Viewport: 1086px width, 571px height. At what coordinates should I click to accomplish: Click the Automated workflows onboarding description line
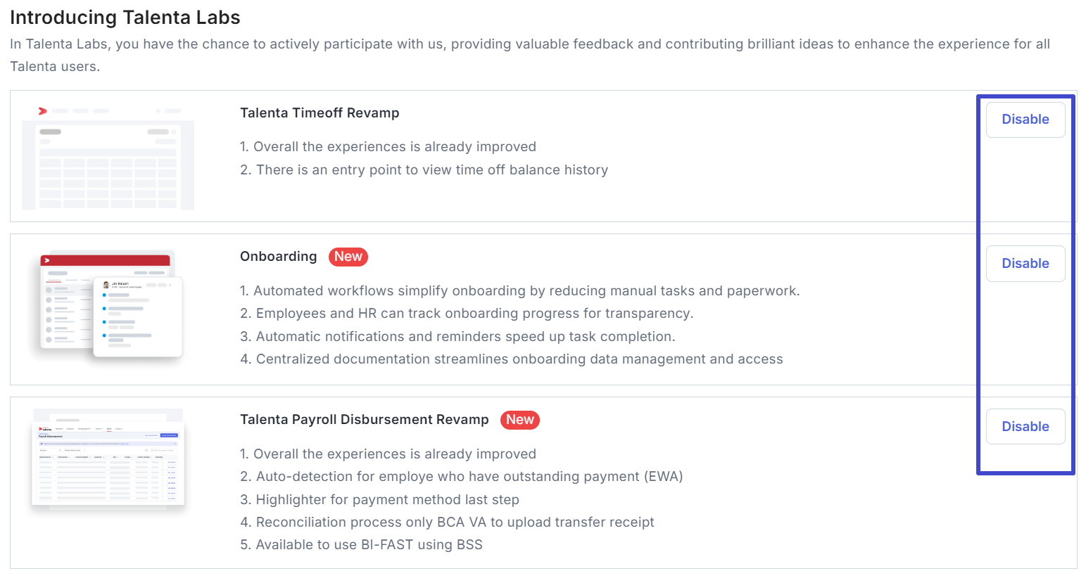point(519,291)
